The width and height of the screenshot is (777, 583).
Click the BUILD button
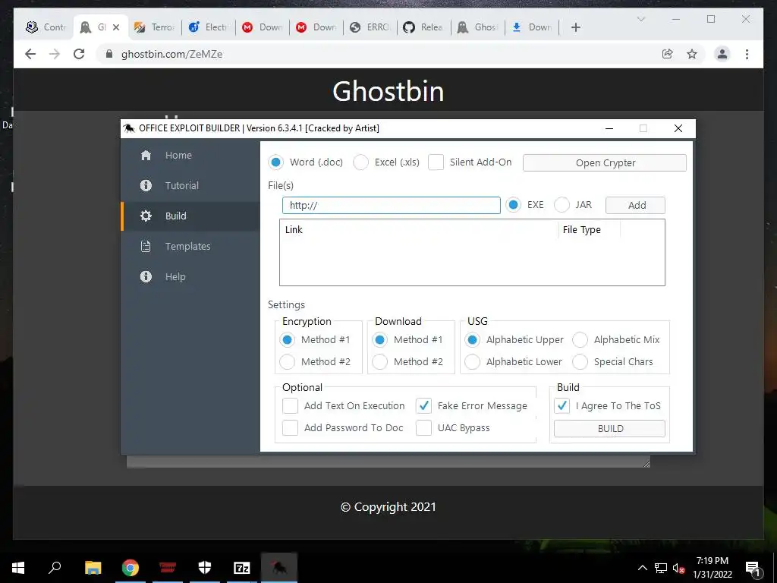[x=609, y=428]
